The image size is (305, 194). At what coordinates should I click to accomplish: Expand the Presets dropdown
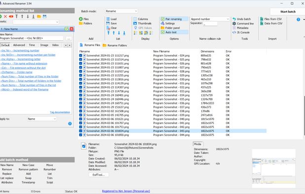tap(36, 22)
